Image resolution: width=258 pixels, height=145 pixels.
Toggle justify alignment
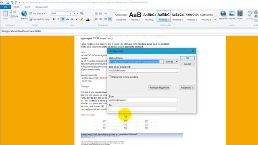coord(110,19)
